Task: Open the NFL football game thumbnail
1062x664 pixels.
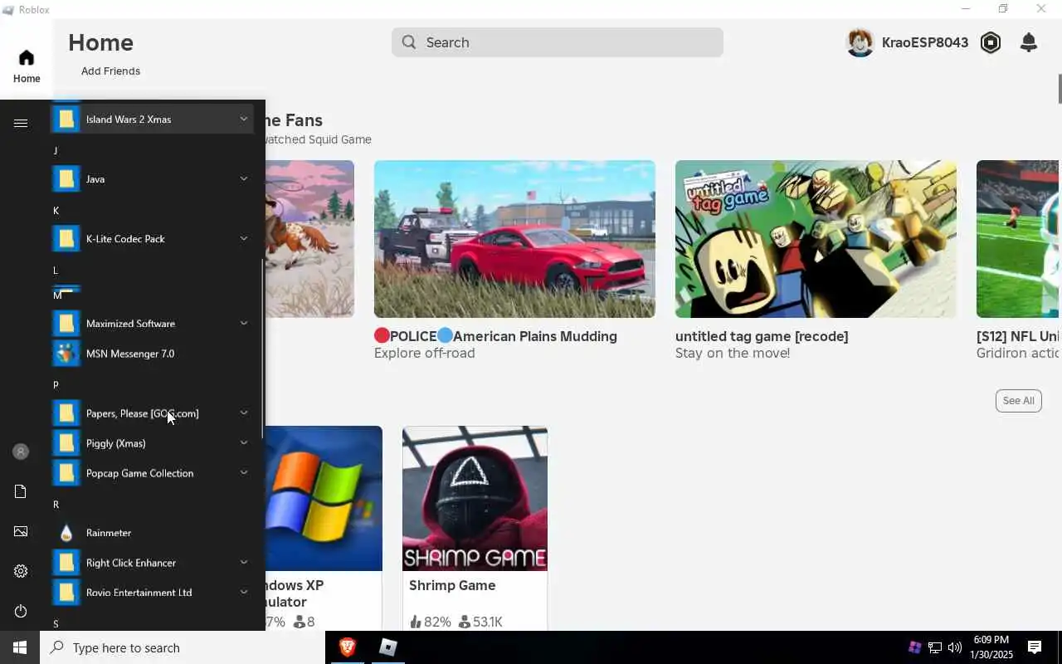Action: coord(1017,239)
